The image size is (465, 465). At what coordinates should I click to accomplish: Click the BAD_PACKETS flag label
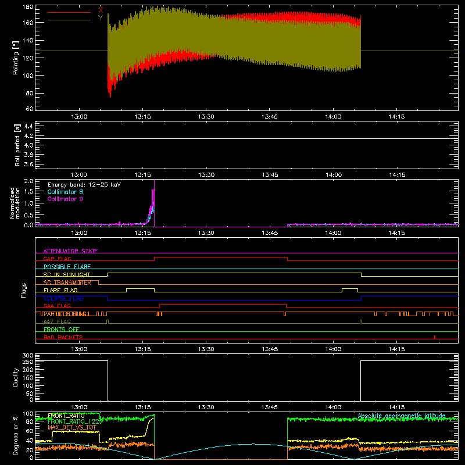[x=63, y=337]
